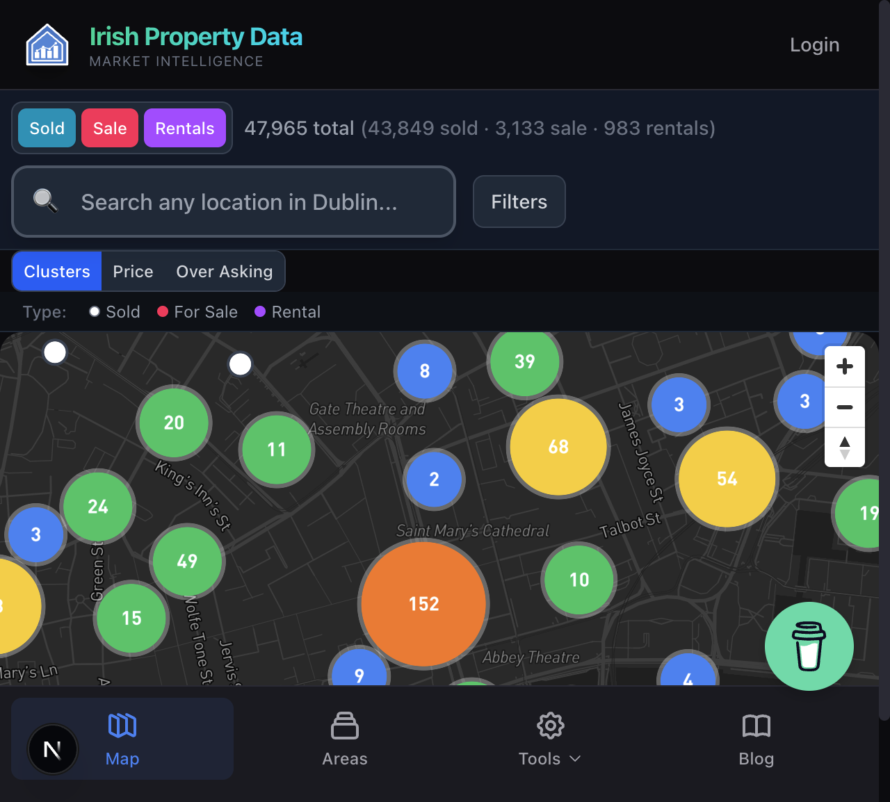890x802 pixels.
Task: Toggle the Sale properties filter
Action: point(109,128)
